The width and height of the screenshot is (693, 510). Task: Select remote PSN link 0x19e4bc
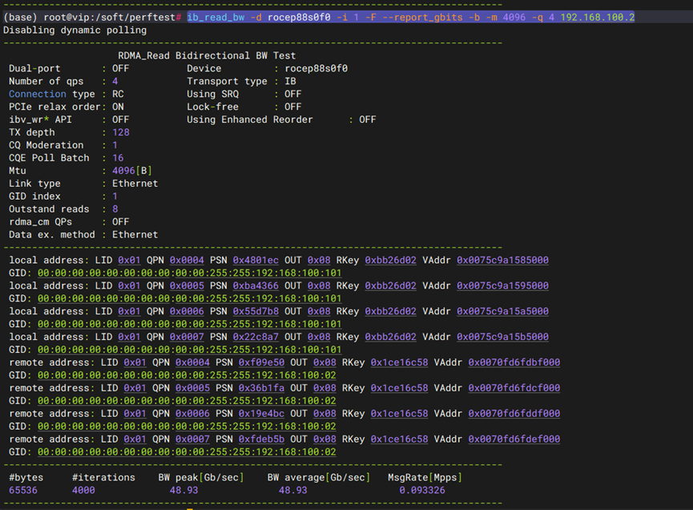[x=261, y=415]
